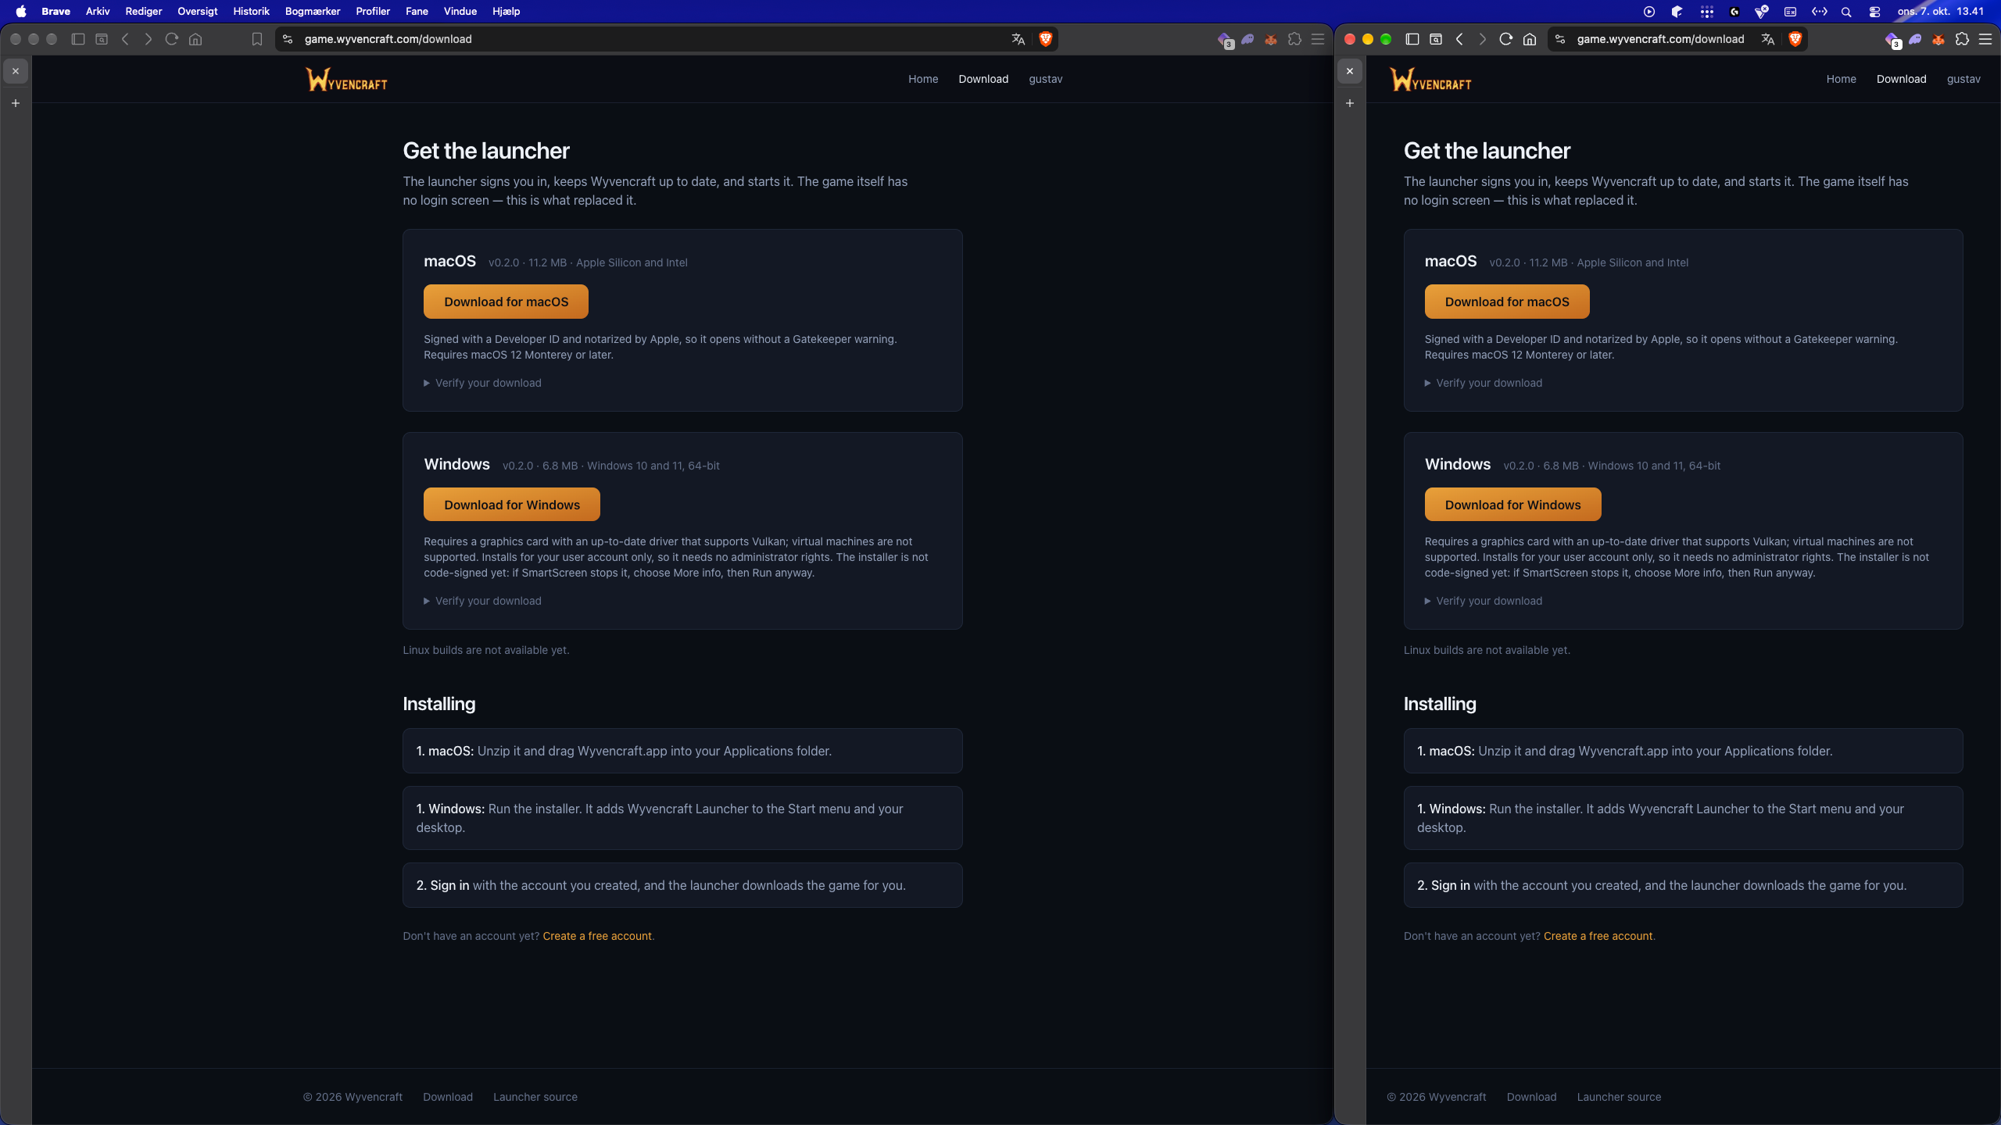Toggle sidebar panel icon in right window

coord(1412,39)
